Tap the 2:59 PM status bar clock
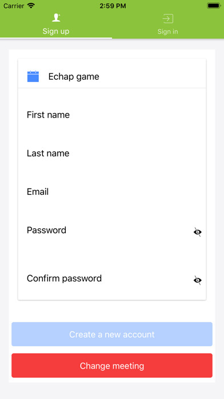The image size is (224, 399). 113,6
